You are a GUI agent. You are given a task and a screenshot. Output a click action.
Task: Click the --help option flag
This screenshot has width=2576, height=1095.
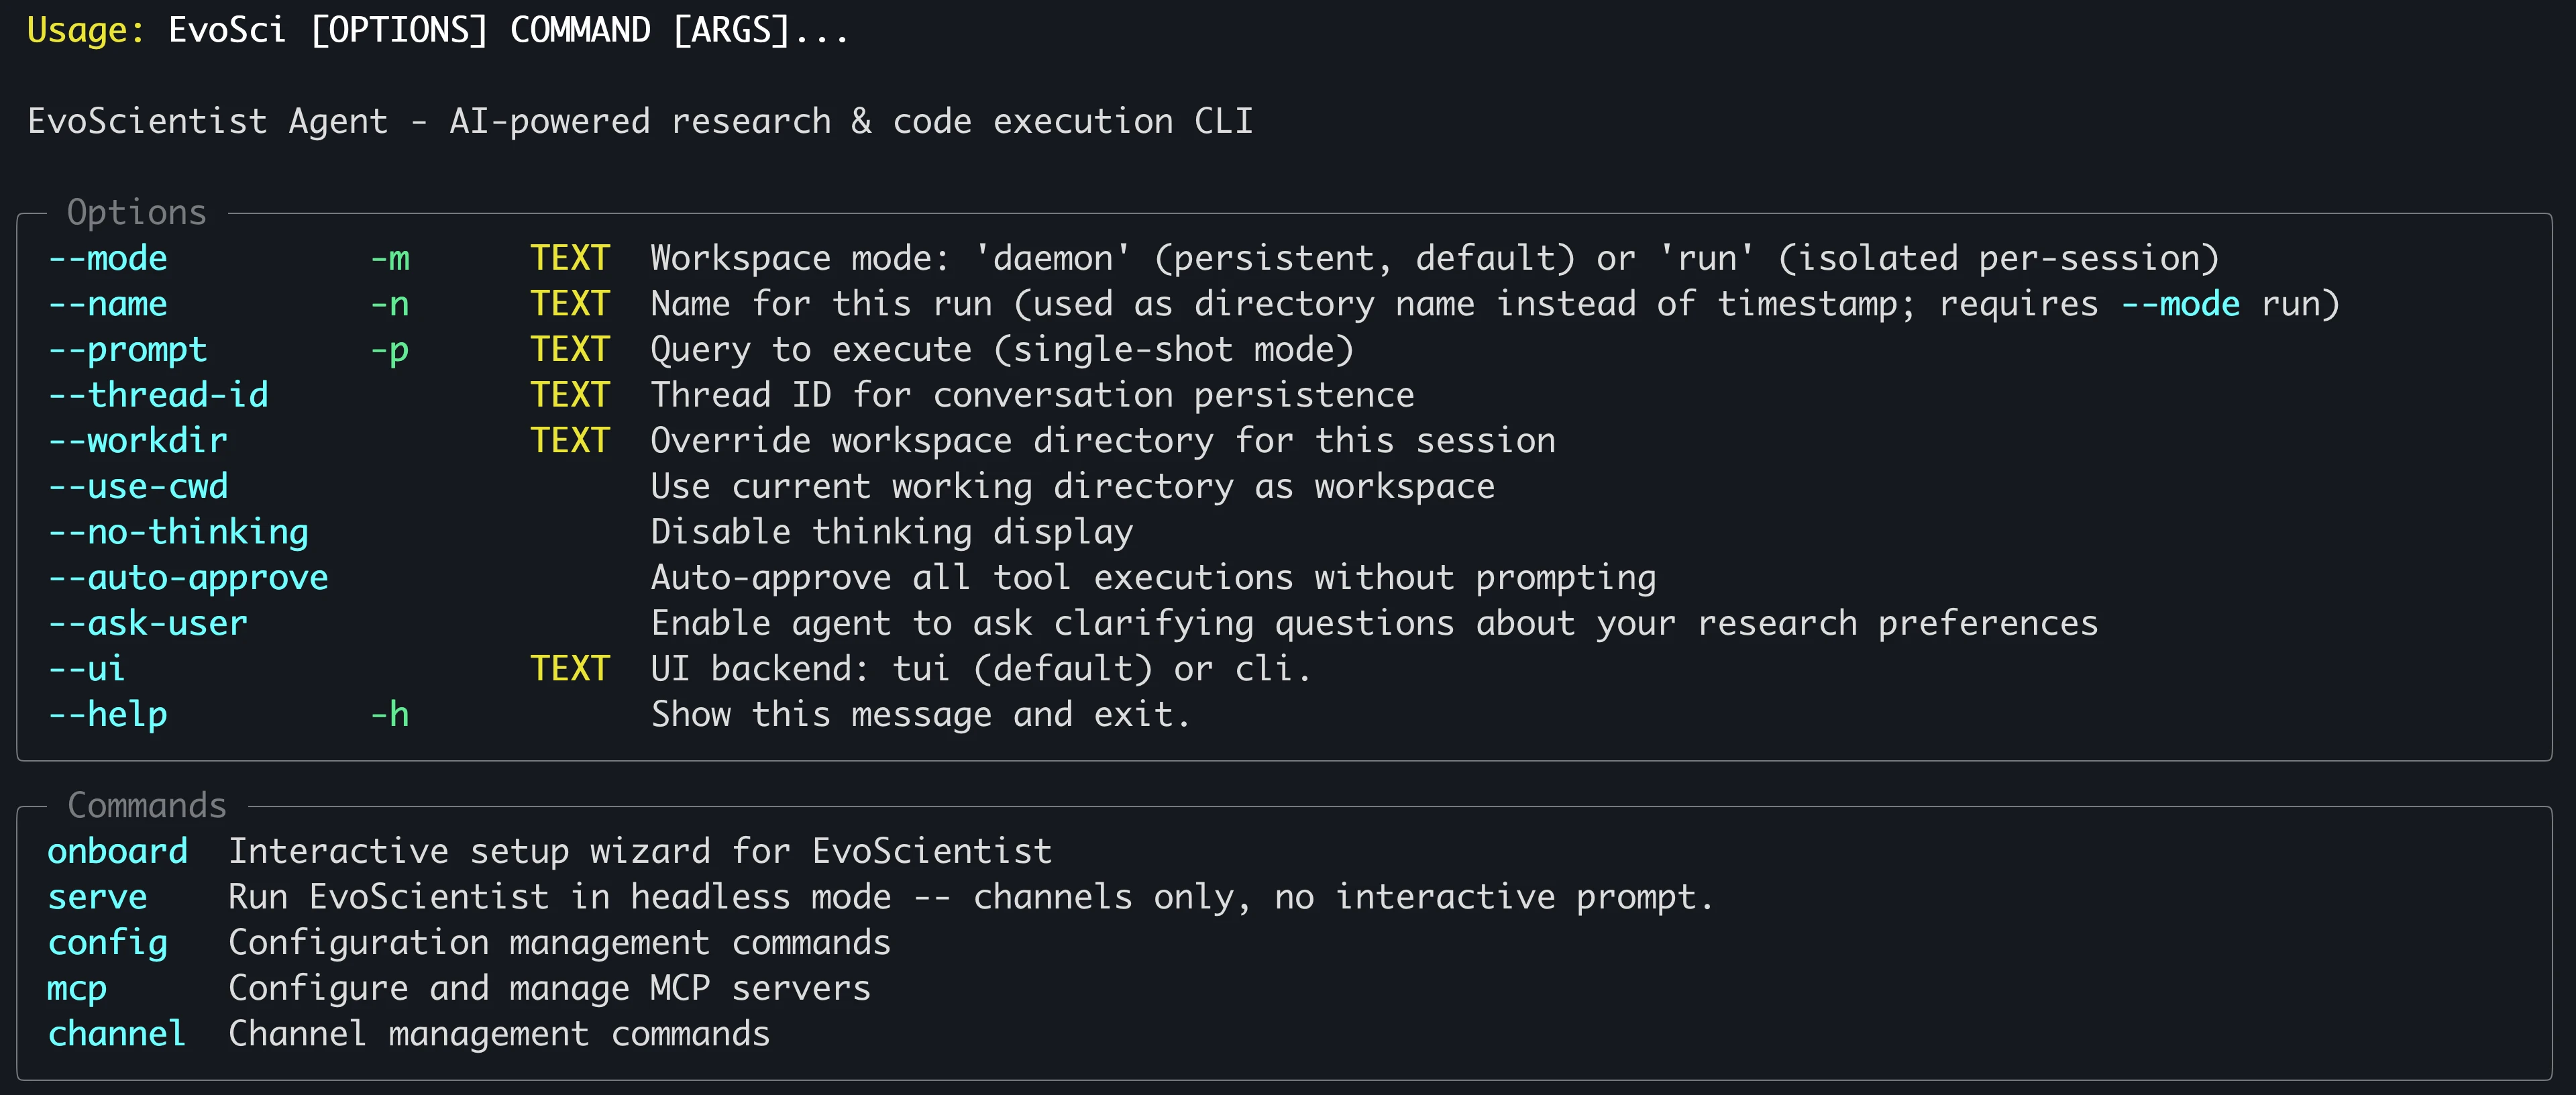pos(108,715)
